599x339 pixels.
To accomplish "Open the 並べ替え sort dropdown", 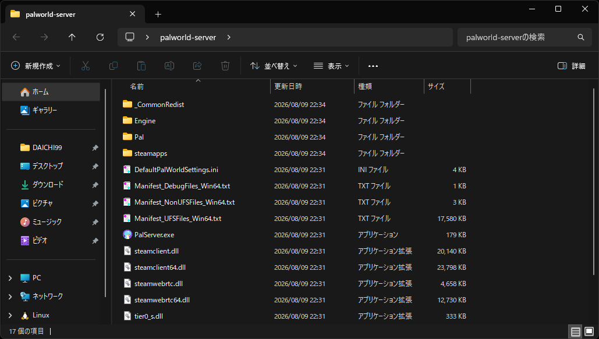I will click(274, 66).
